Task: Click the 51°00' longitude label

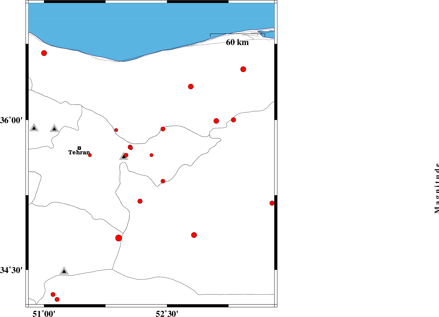Action: tap(44, 314)
